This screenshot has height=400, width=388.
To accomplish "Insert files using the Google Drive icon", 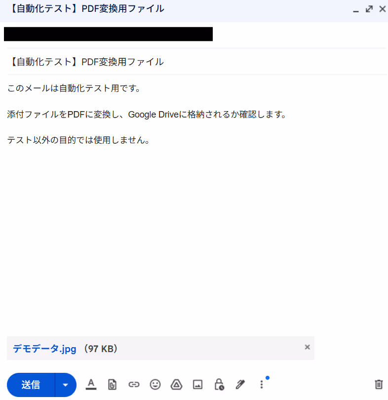I will (x=176, y=384).
